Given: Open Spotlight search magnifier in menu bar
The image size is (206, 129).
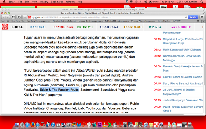Looking at the screenshot, I should point(202,2).
